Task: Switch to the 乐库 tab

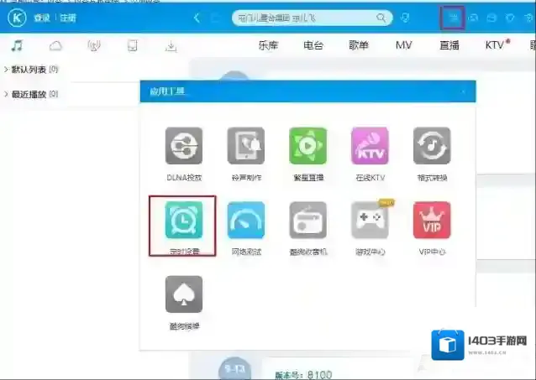Action: (269, 45)
